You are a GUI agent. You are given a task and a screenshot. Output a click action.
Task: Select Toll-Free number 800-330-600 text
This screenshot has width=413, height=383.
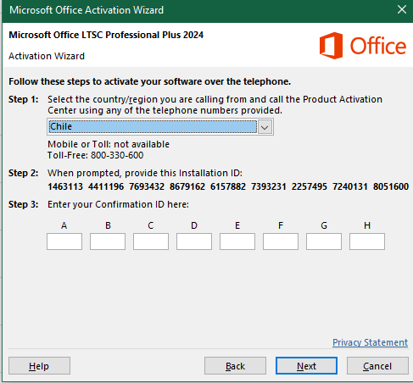[x=117, y=155]
